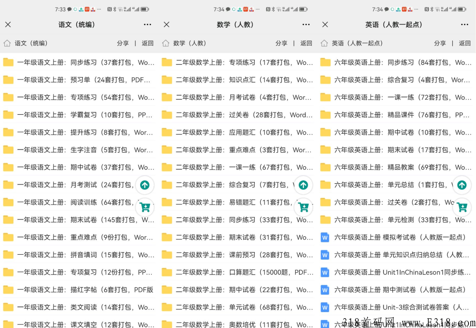Tap the home icon in the 英语（人教一起点）panel
The image size is (476, 328).
pos(324,43)
